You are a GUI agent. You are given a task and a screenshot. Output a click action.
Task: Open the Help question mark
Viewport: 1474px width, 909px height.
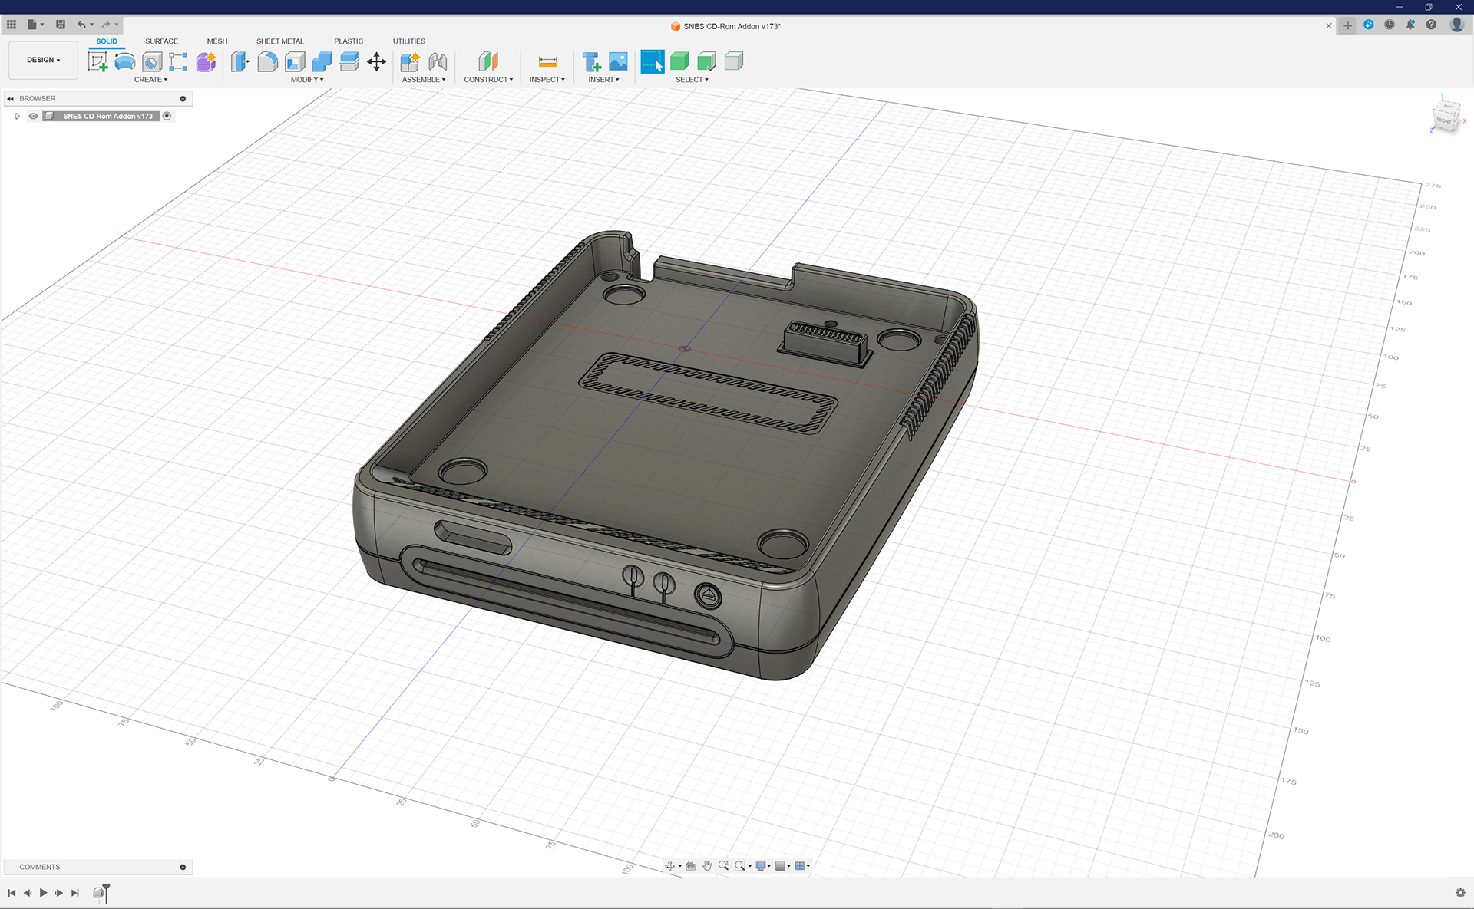(x=1431, y=25)
